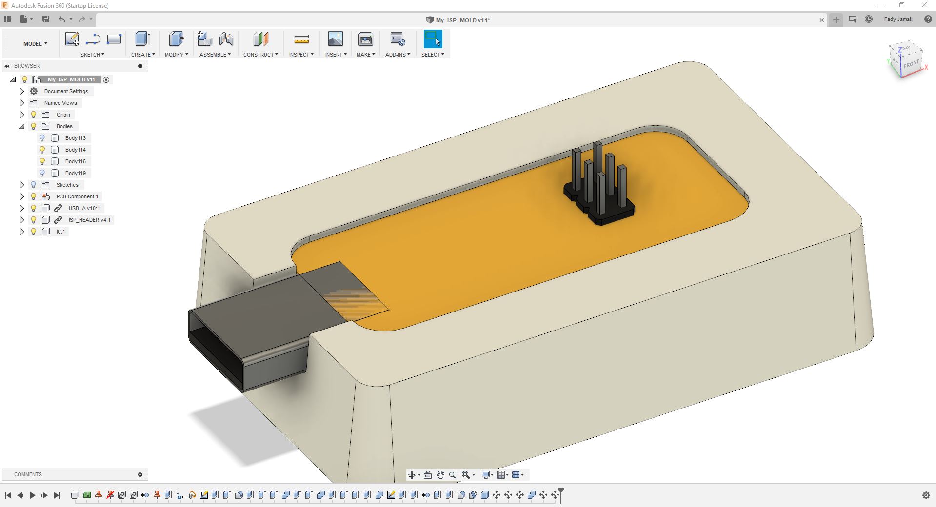The height and width of the screenshot is (507, 936).
Task: Hide the Bodies folder lightbulb
Action: (34, 126)
